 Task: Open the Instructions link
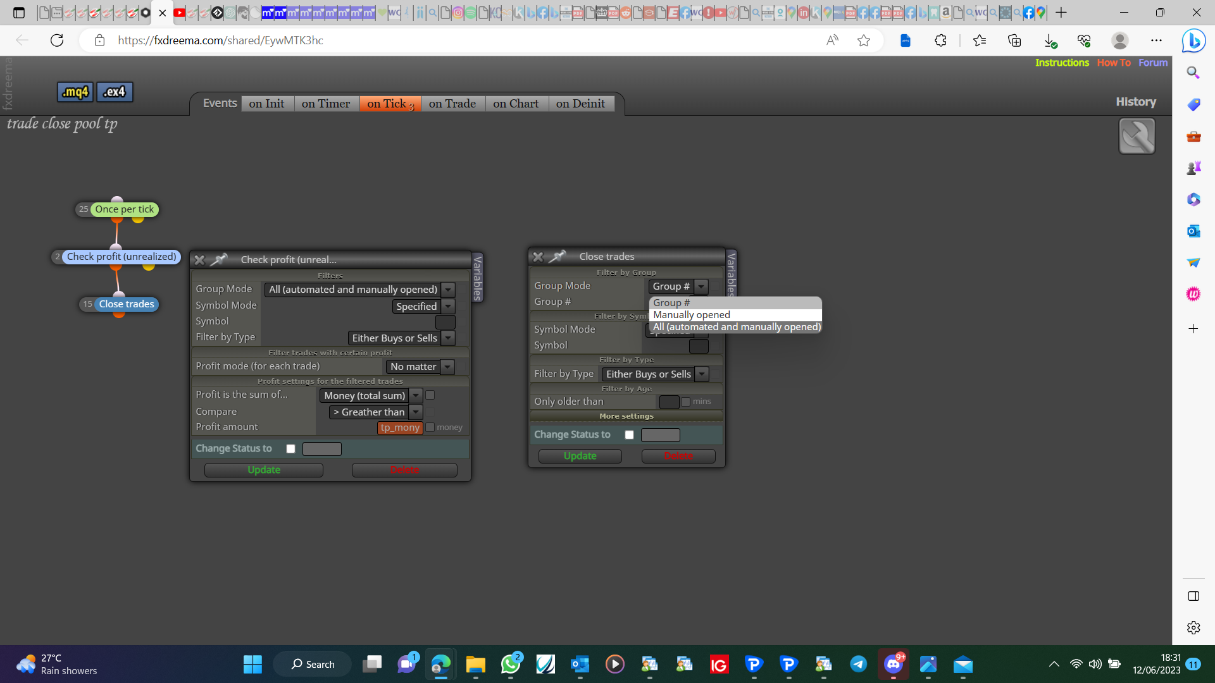pos(1062,63)
